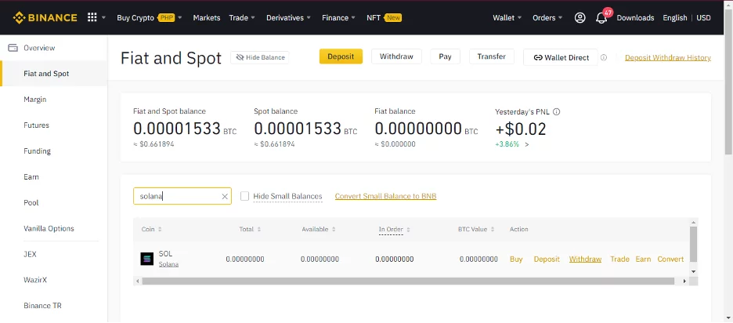Click the table vertical scrollbar thumb
Viewport: 733px width, 323px height.
[694, 244]
